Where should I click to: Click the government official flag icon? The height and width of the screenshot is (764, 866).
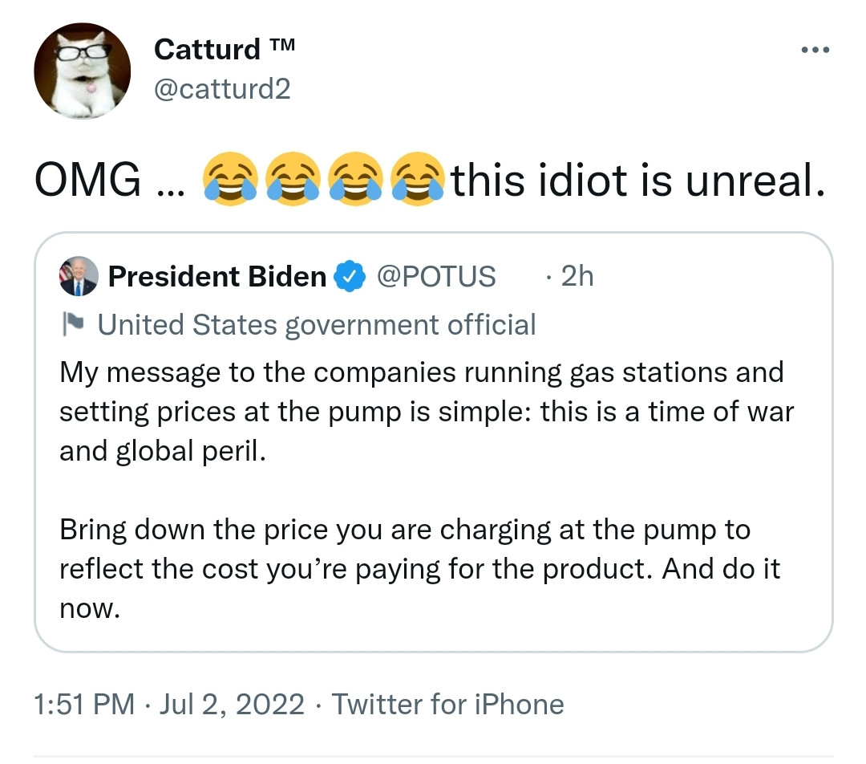click(x=73, y=325)
